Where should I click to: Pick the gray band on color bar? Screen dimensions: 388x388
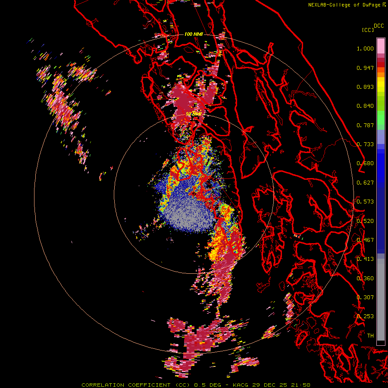click(381, 300)
